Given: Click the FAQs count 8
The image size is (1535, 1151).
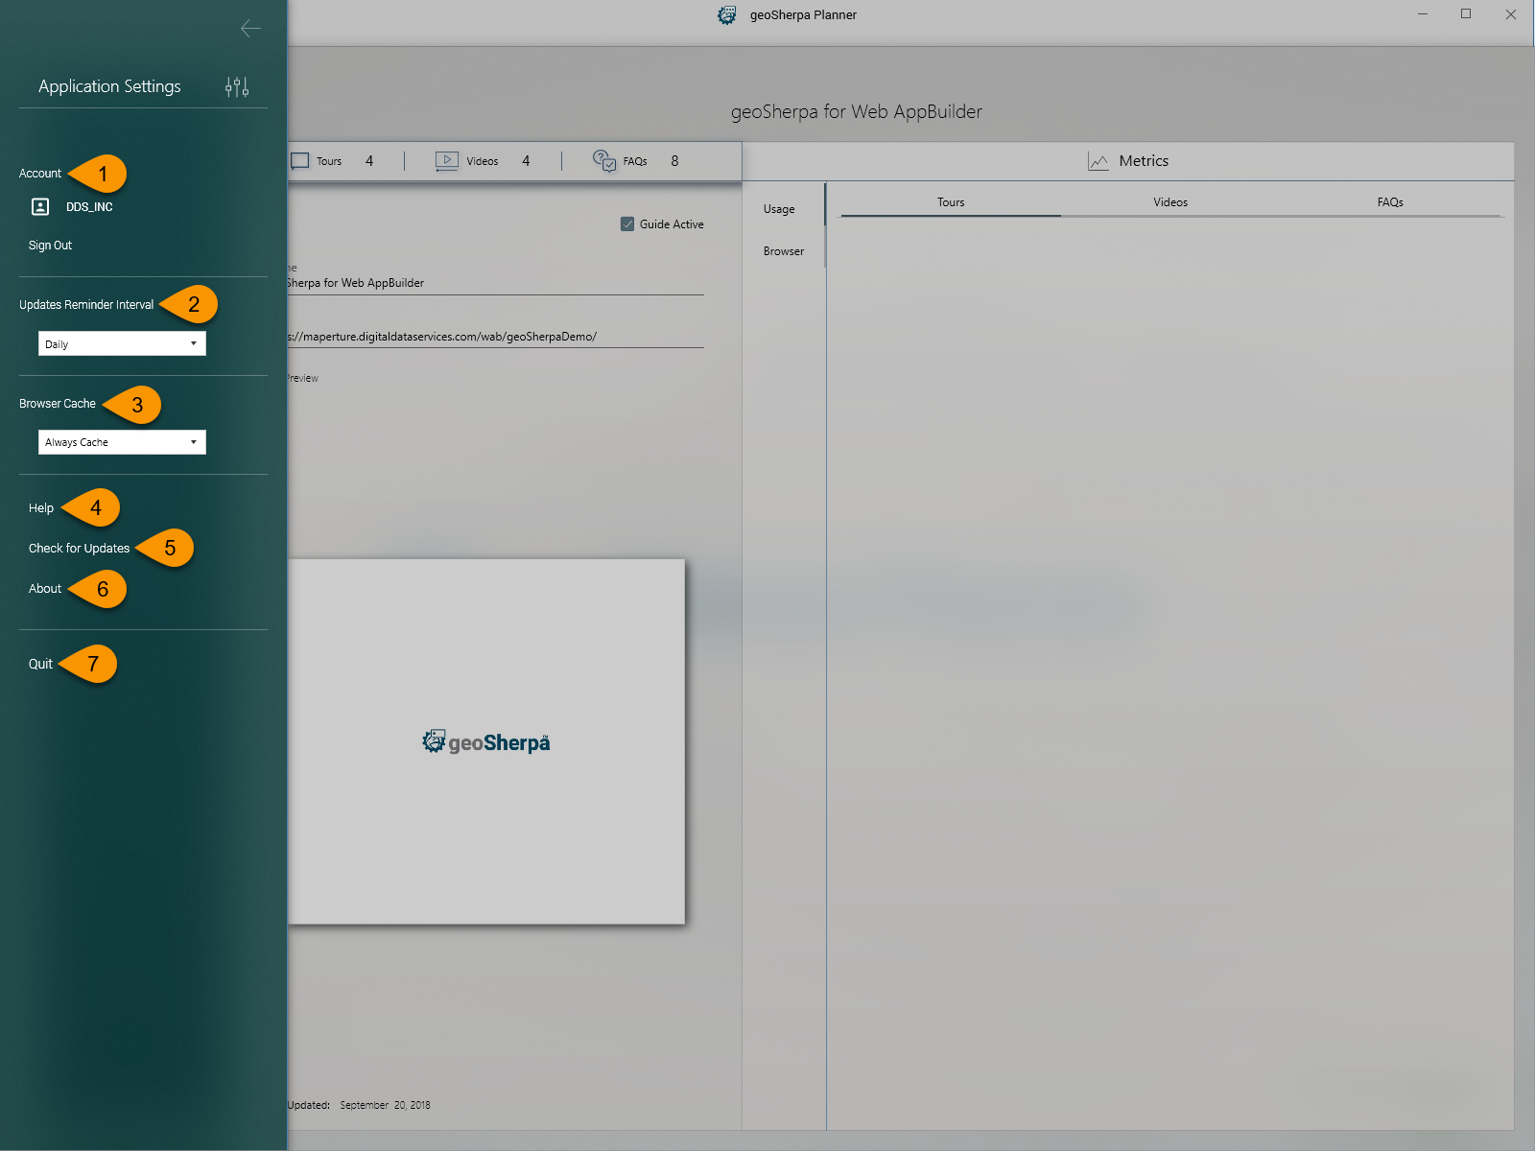Looking at the screenshot, I should tap(674, 161).
